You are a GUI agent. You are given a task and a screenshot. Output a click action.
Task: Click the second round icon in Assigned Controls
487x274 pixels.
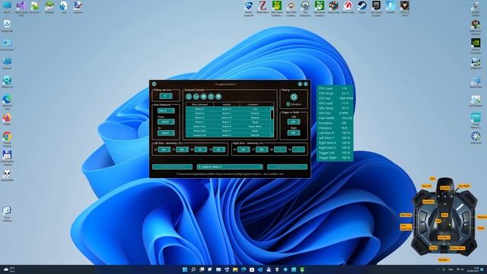click(x=196, y=97)
